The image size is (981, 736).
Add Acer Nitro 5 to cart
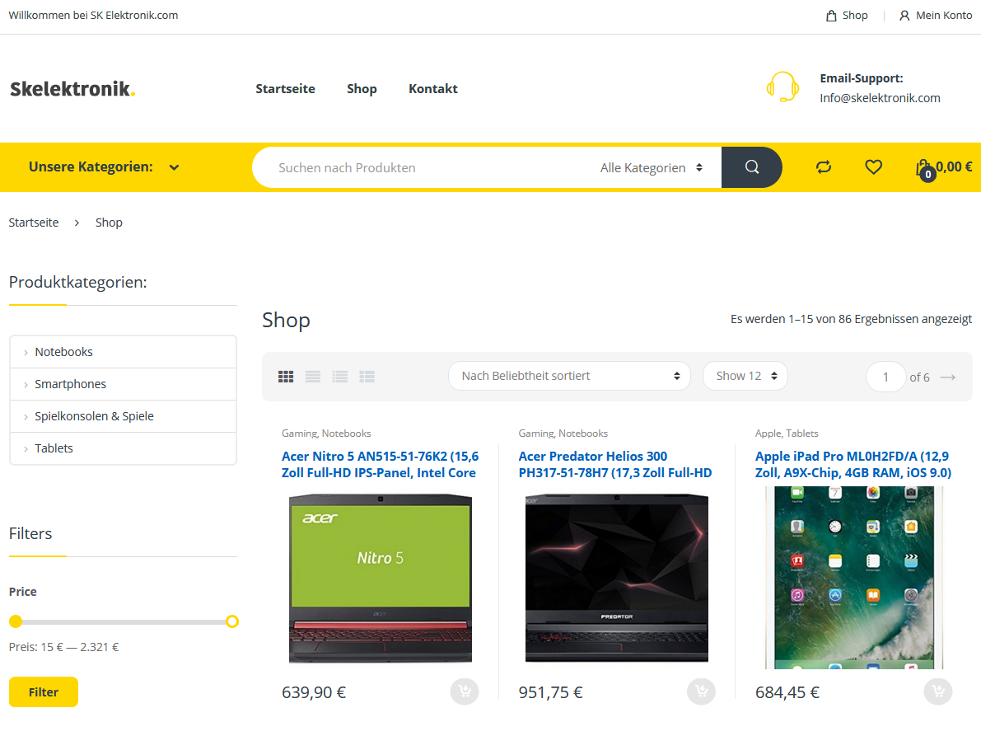465,691
